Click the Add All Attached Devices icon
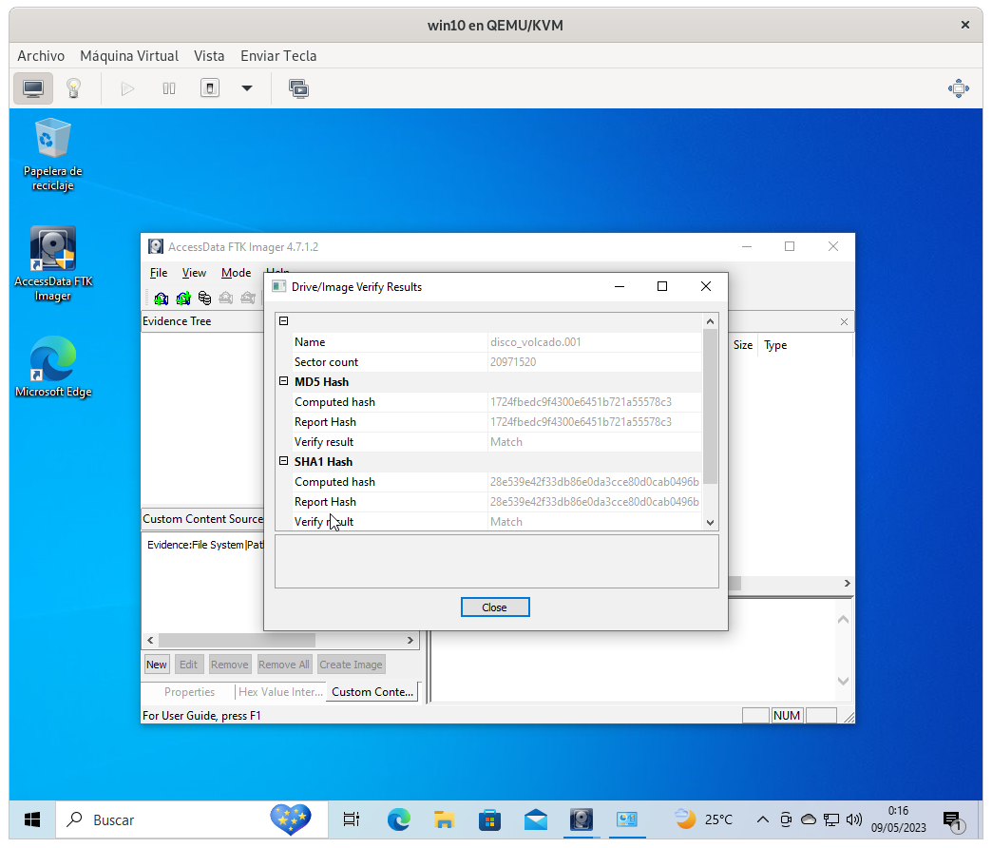 [183, 298]
